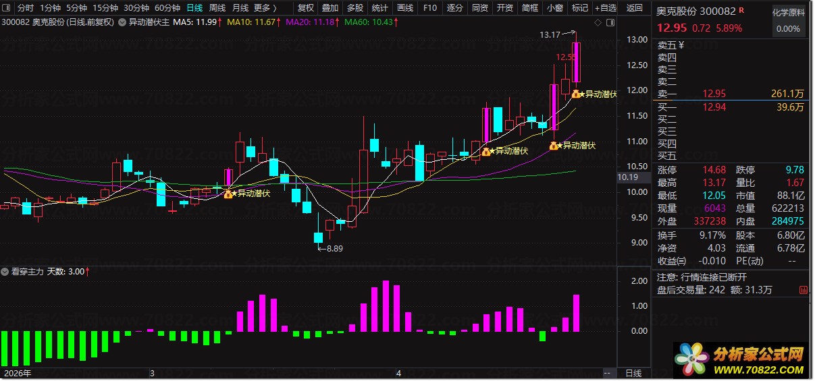Image resolution: width=815 pixels, height=381 pixels.
Task: Click the red R badge beside 300082
Action: (x=741, y=11)
